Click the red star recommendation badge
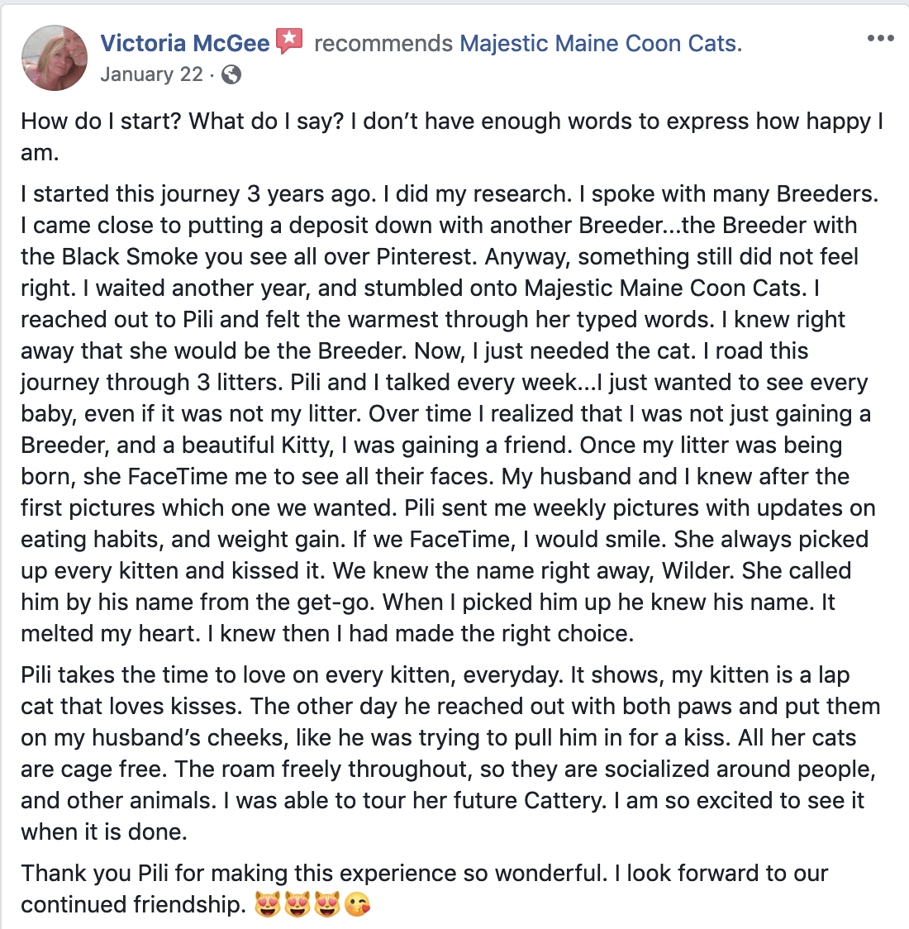 290,41
